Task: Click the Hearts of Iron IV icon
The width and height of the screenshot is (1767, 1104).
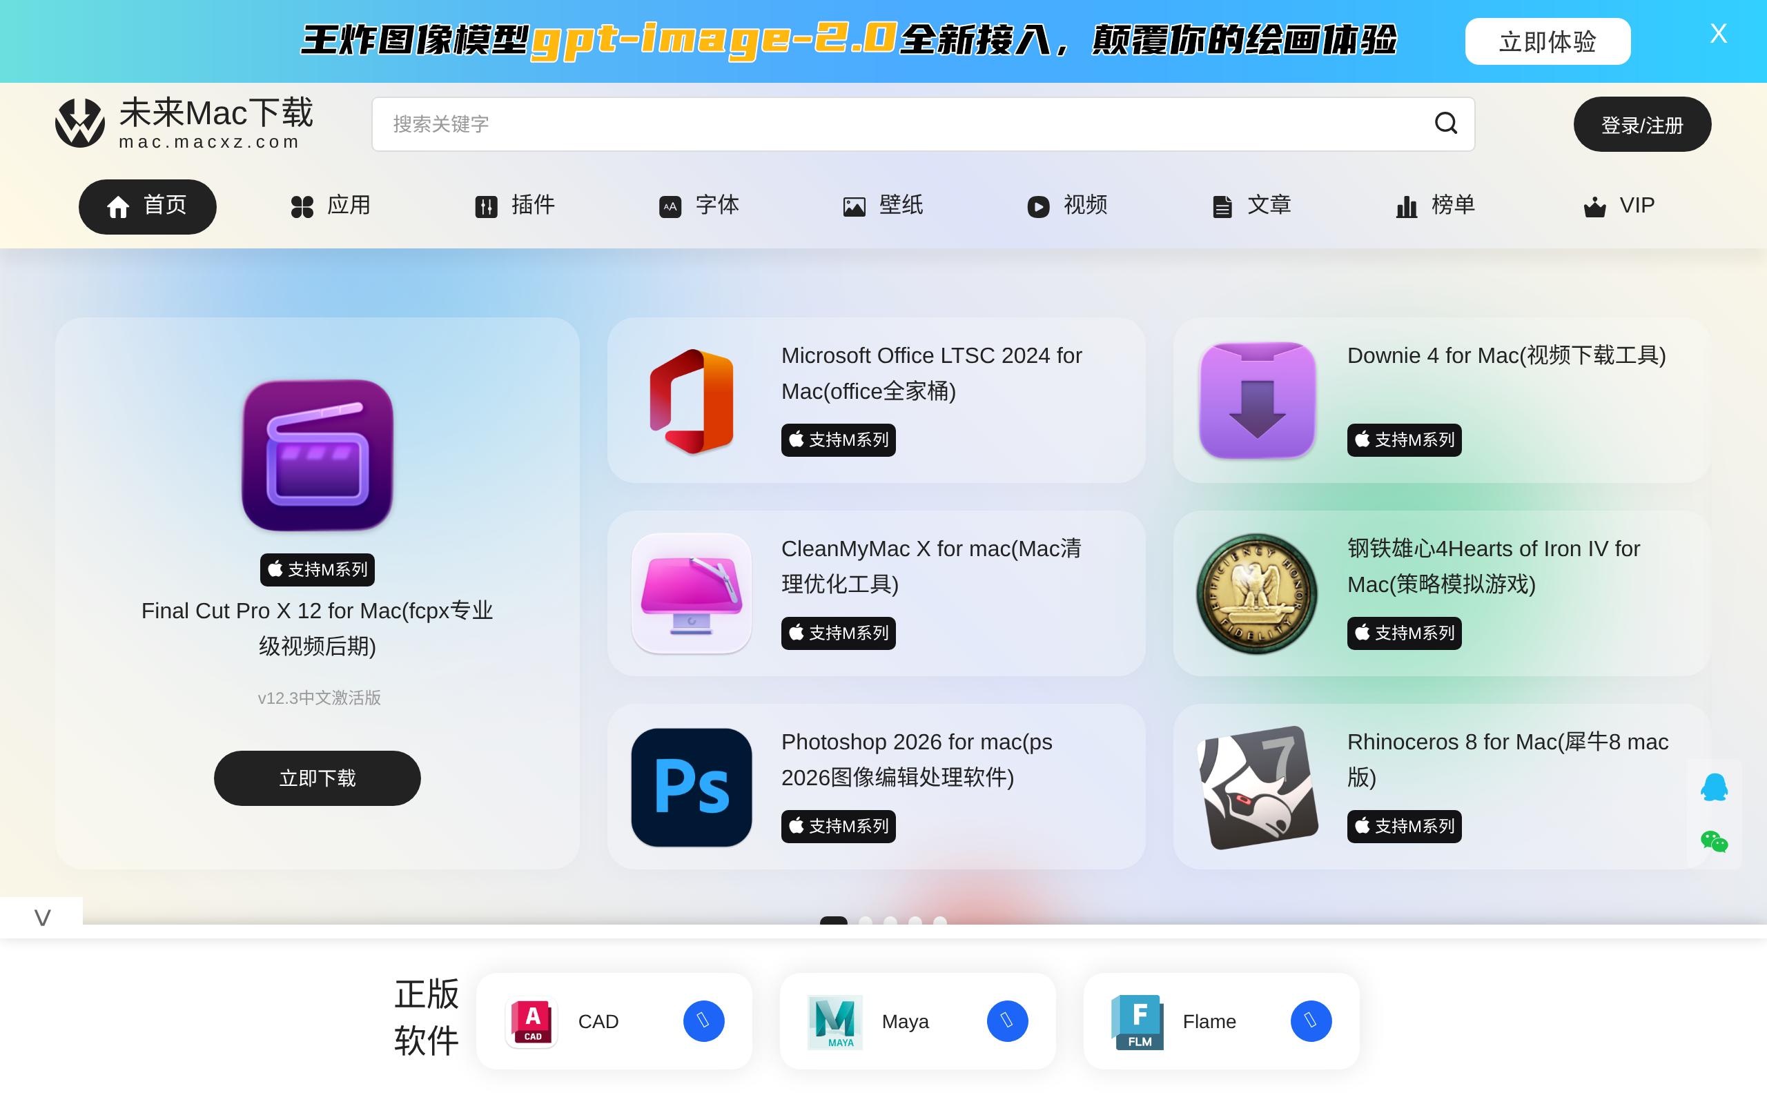Action: [1258, 593]
